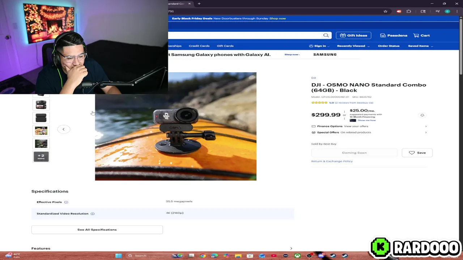Image resolution: width=463 pixels, height=260 pixels.
Task: Click the $299.99 price text
Action: (x=326, y=115)
